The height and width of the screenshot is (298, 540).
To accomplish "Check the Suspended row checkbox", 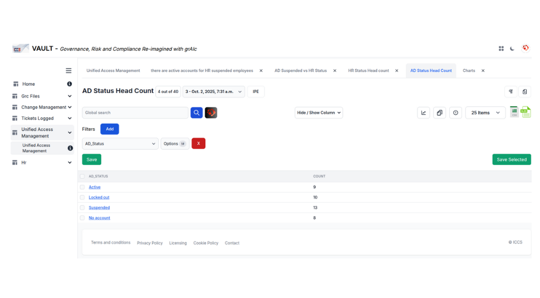I will [x=82, y=208].
